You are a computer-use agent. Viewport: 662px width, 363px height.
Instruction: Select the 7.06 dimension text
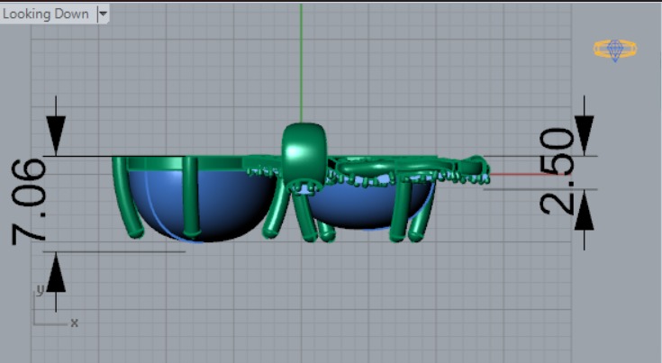point(28,202)
